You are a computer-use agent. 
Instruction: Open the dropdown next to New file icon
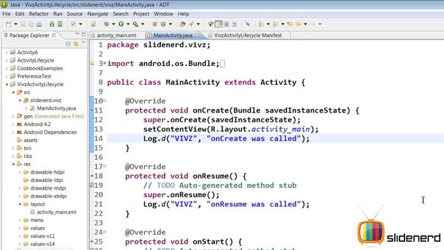point(15,24)
